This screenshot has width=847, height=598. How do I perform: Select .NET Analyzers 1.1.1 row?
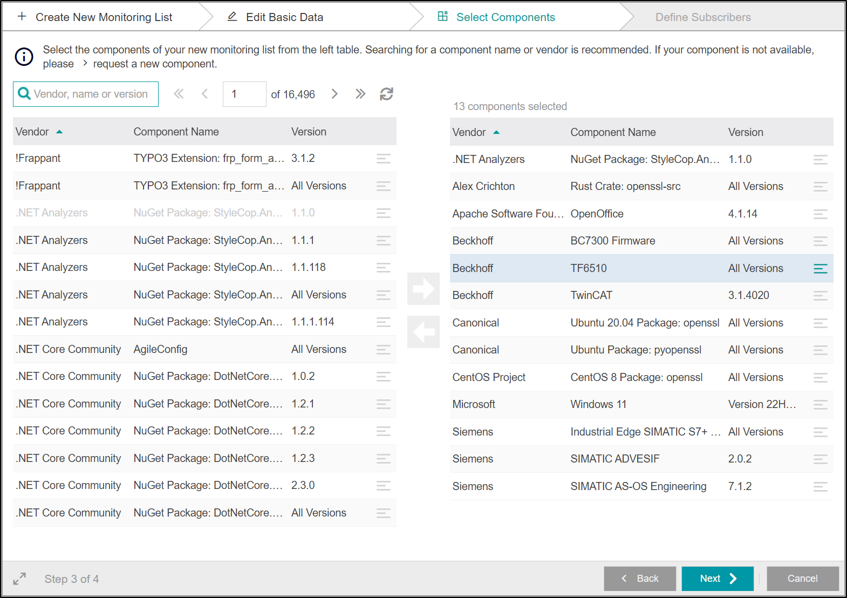[204, 240]
